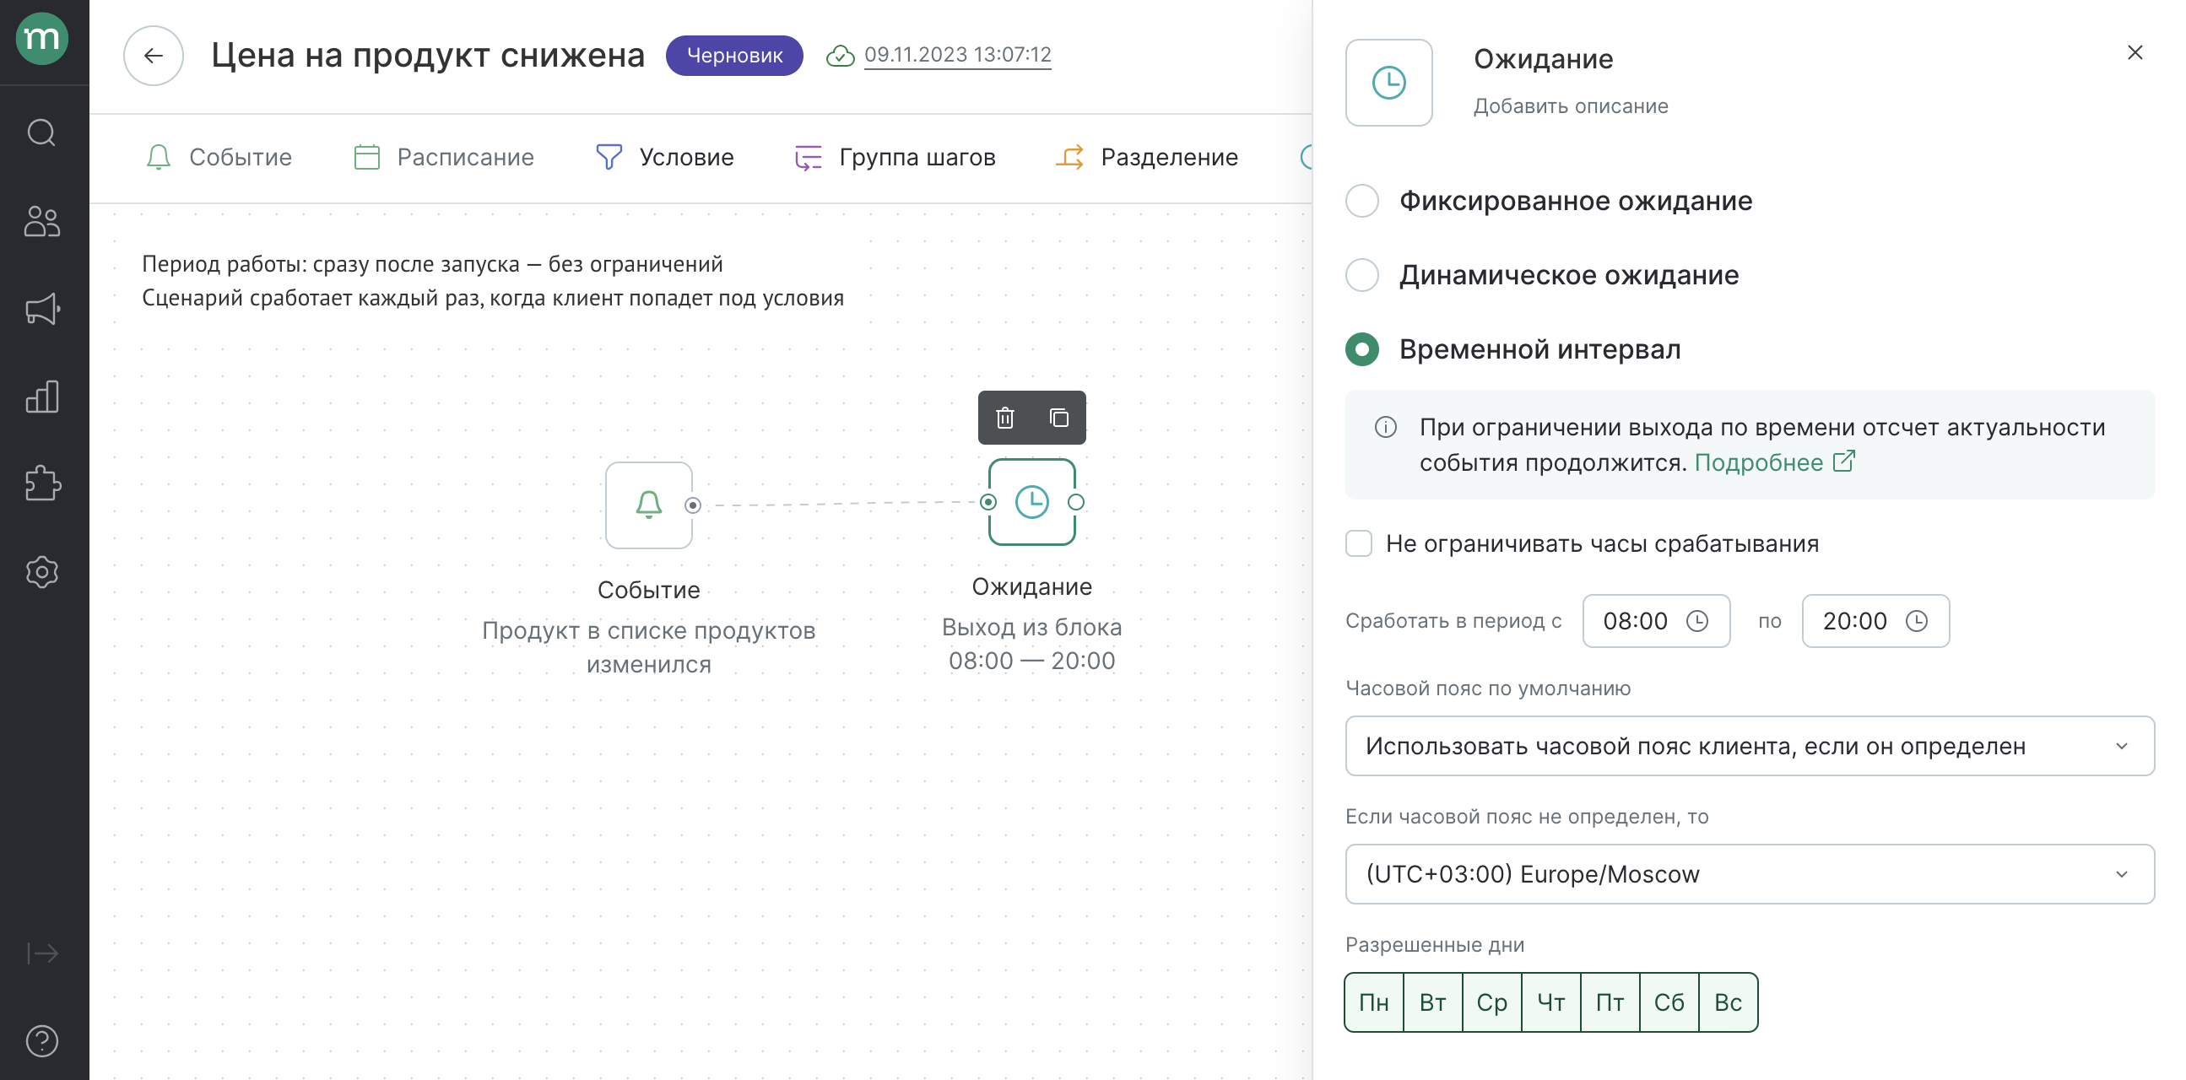
Task: Click the start time field 08:00
Action: click(1656, 622)
